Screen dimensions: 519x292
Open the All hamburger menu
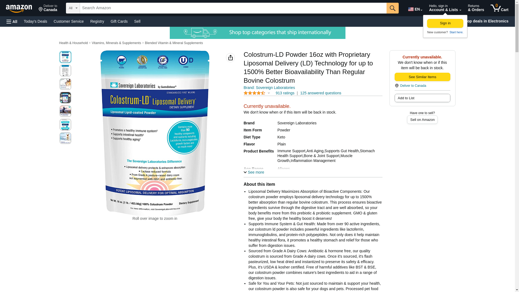click(x=12, y=21)
